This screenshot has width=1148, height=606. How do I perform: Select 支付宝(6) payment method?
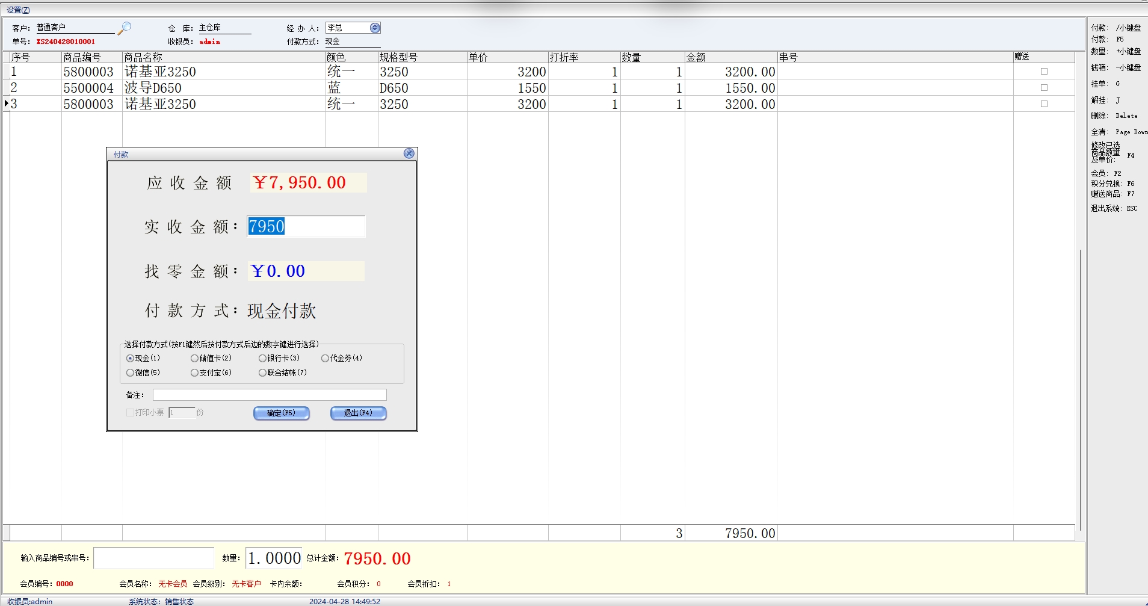[195, 373]
